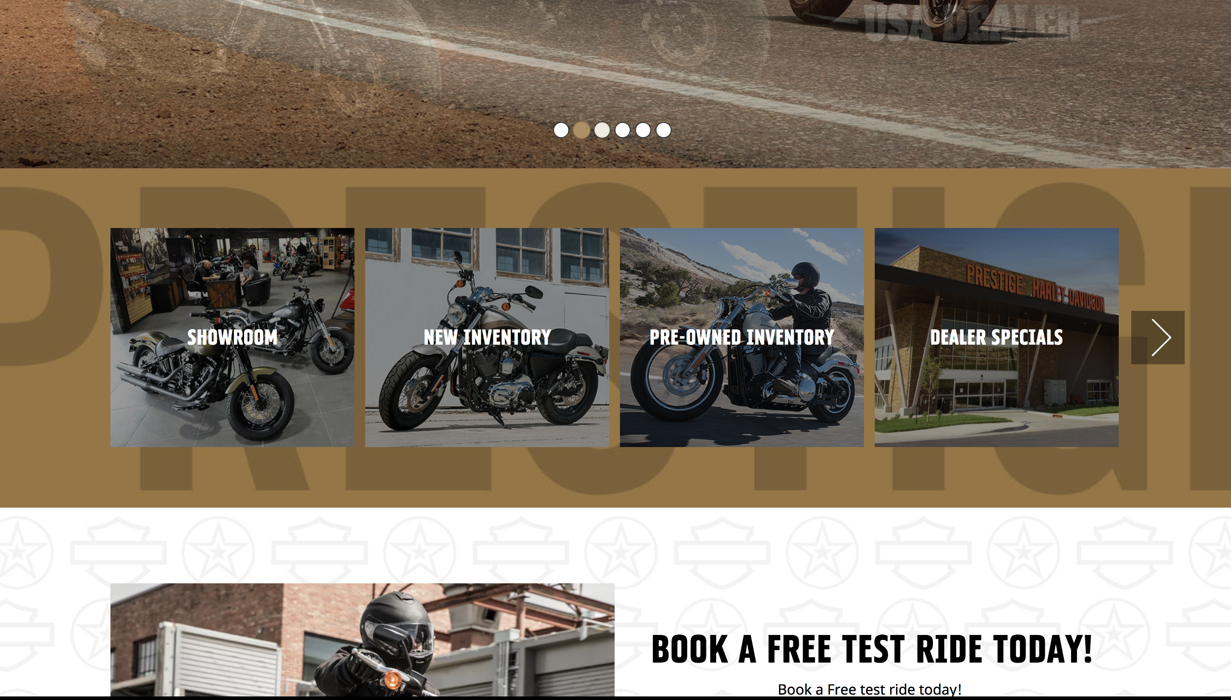Select the first carousel slide dot
This screenshot has width=1231, height=700.
click(x=561, y=130)
